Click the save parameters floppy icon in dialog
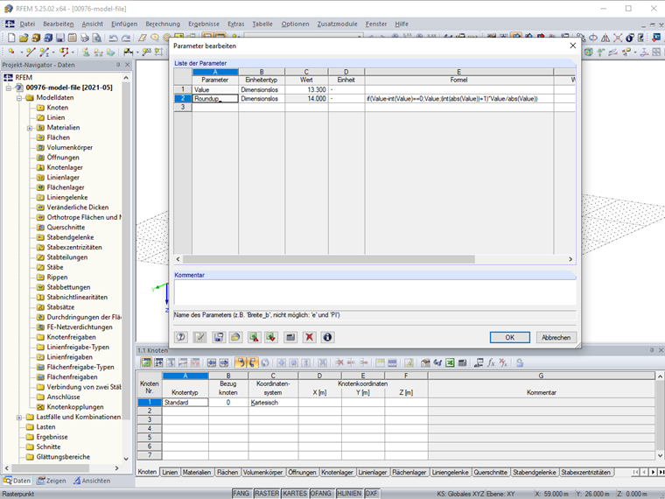This screenshot has height=499, width=665. (x=219, y=337)
